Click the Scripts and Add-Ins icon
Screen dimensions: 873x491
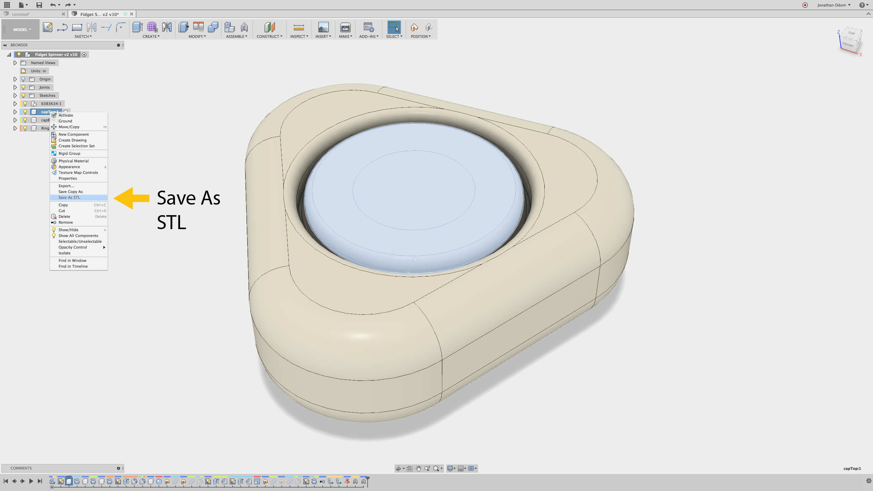tap(368, 27)
